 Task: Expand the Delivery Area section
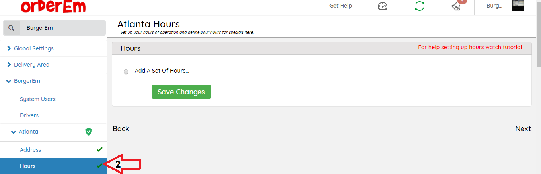10,65
